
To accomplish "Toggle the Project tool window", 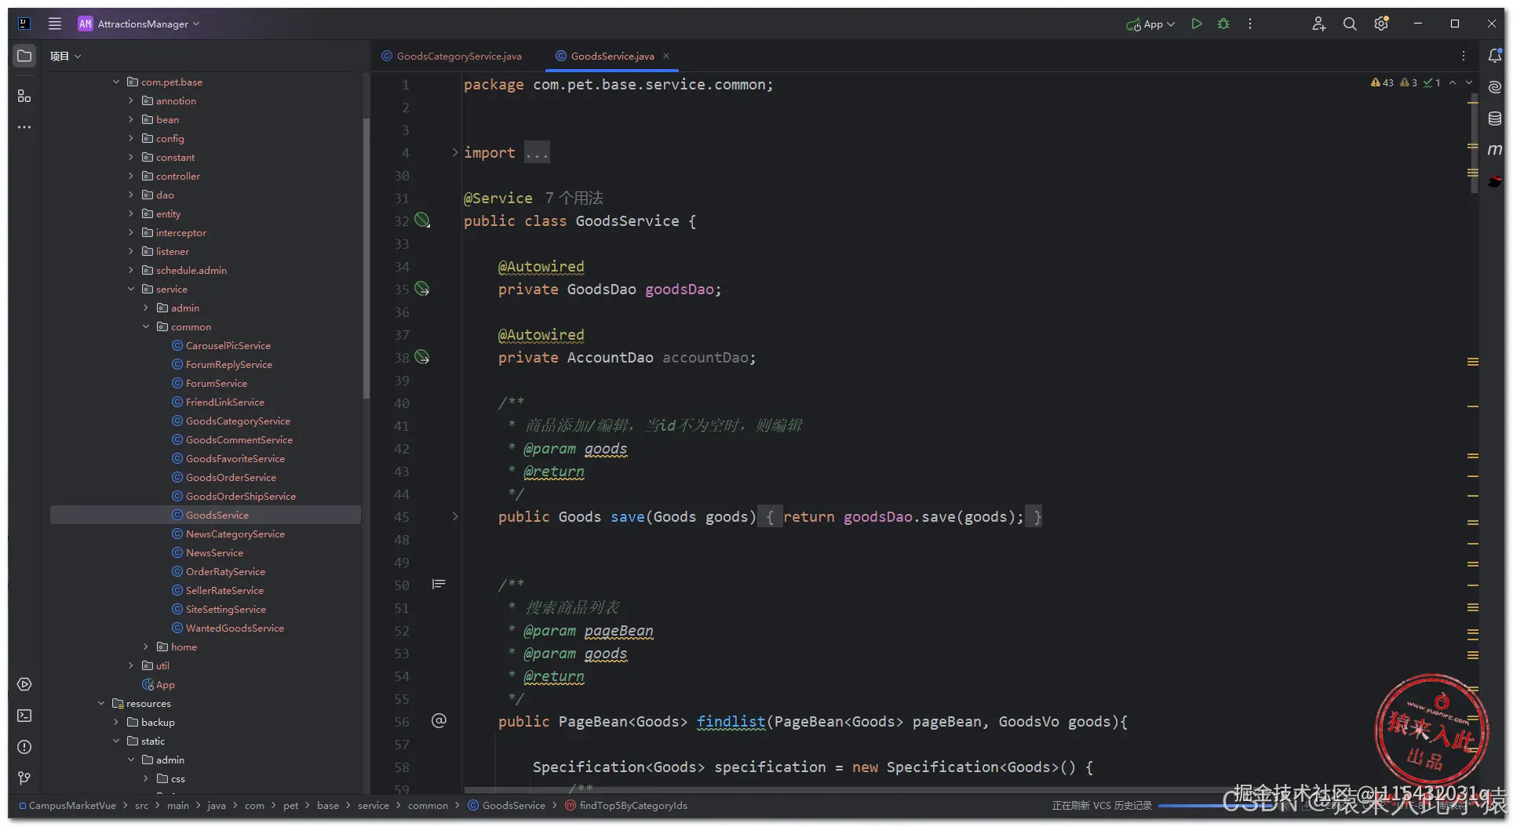I will 24,56.
